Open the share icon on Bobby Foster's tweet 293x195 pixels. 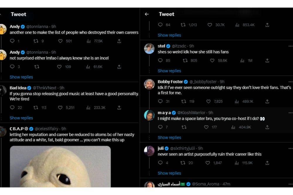click(267, 101)
